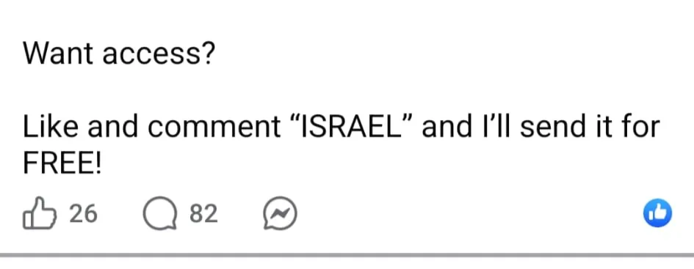Select the "Want access?" text line
Screen dimensions: 694x269
click(x=118, y=54)
